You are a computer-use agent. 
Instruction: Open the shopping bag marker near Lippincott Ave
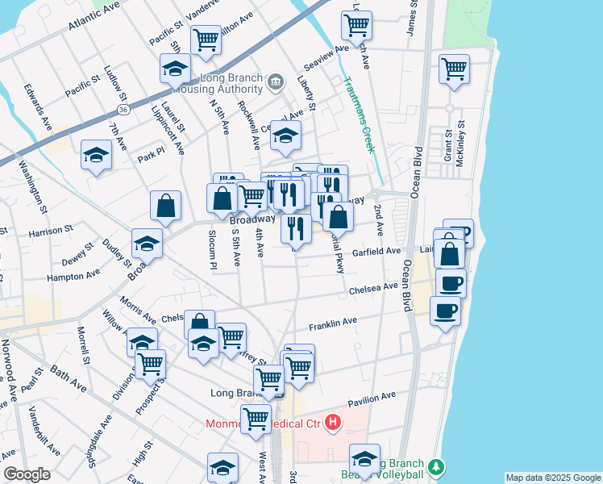click(x=166, y=207)
